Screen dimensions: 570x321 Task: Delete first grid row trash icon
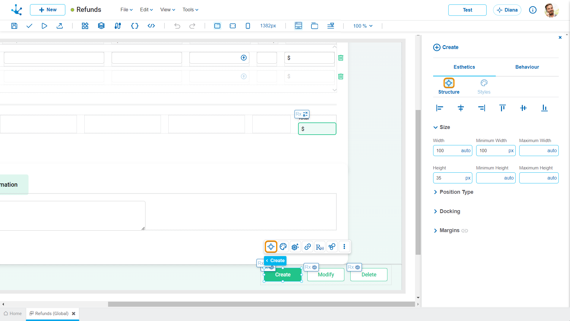click(x=341, y=58)
